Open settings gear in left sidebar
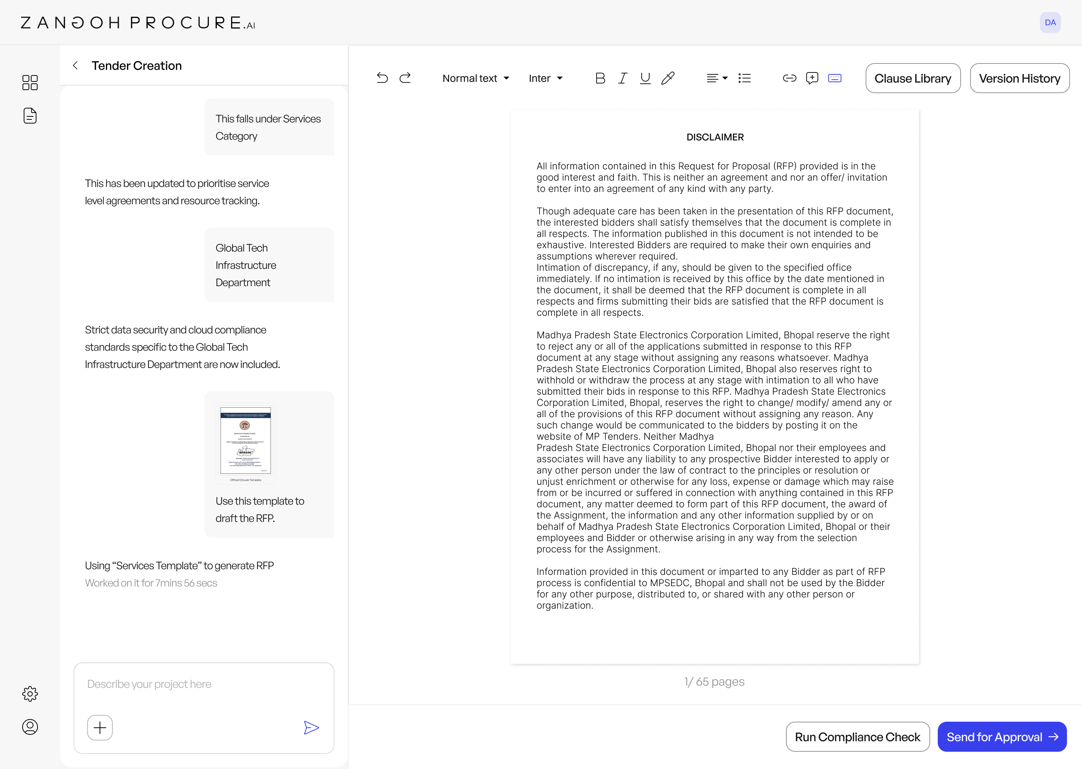Screen dimensions: 1082x769 pyautogui.click(x=30, y=694)
